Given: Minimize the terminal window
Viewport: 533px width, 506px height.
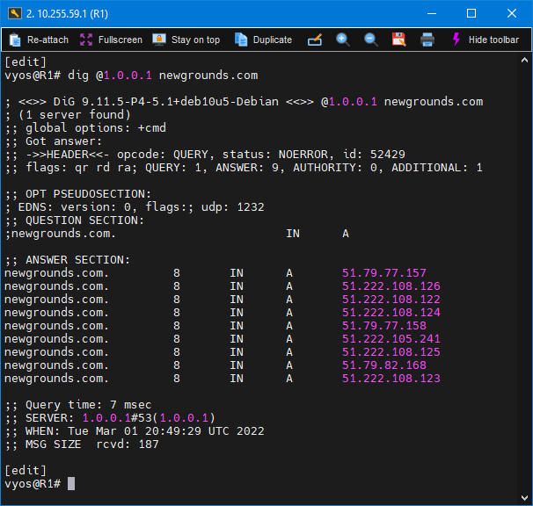Looking at the screenshot, I should coord(430,13).
